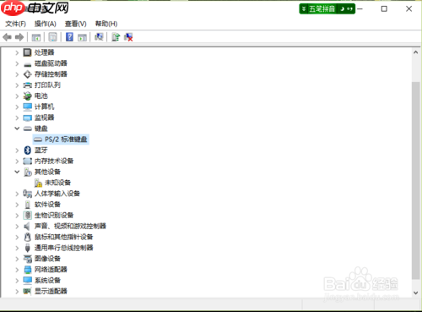Click the uninstall device icon with red X
The width and height of the screenshot is (422, 312).
pyautogui.click(x=128, y=37)
